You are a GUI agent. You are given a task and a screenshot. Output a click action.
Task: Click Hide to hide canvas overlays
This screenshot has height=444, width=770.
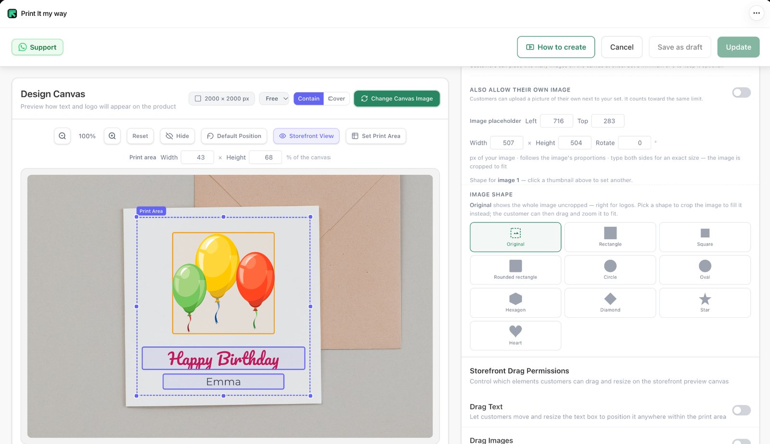[x=178, y=136]
